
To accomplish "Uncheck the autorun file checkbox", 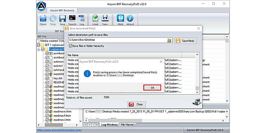I will 47,62.
